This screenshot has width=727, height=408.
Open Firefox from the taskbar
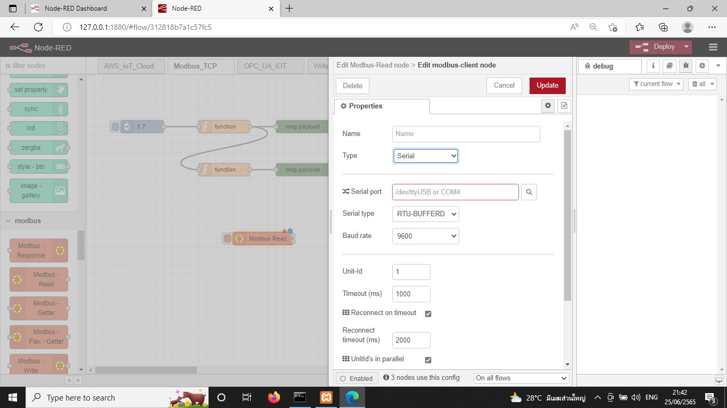274,397
